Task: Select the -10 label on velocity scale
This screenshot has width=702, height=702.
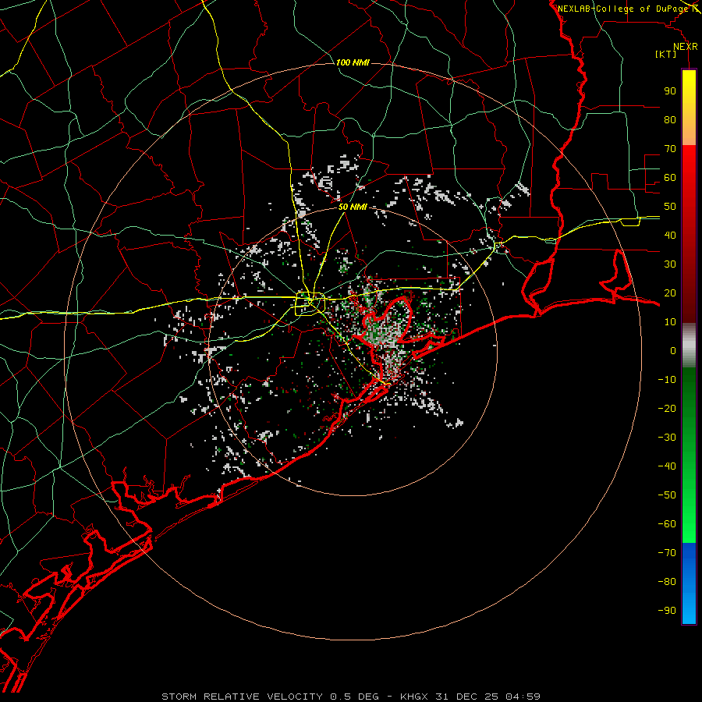Action: click(x=667, y=380)
